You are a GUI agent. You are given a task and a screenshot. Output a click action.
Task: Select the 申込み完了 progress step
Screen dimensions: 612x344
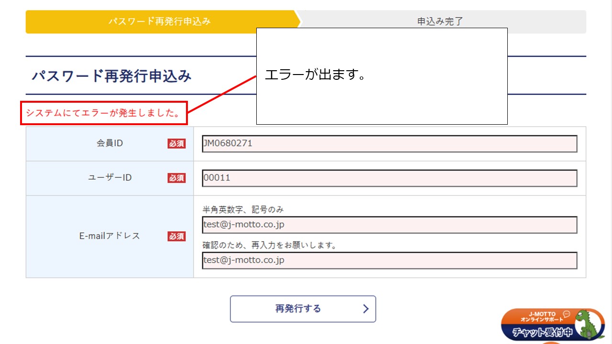(x=440, y=21)
